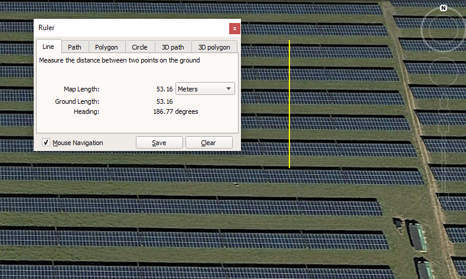This screenshot has height=279, width=466.
Task: Open the Circle tab in Ruler
Action: [139, 47]
